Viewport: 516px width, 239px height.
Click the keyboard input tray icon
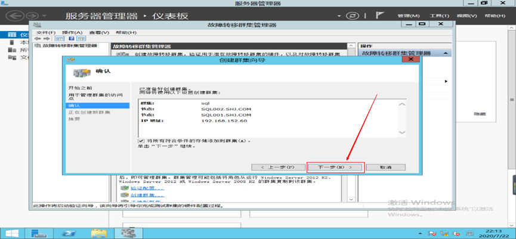(470, 234)
